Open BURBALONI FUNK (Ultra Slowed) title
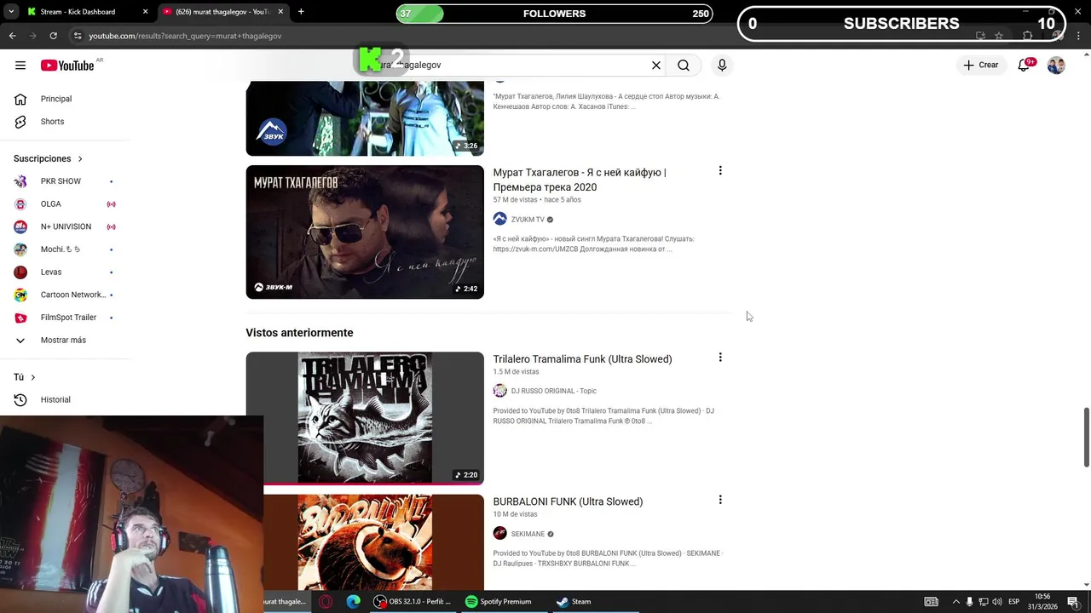 pos(568,501)
